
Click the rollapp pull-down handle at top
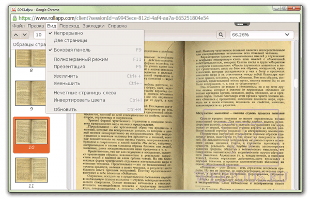coord(242,24)
